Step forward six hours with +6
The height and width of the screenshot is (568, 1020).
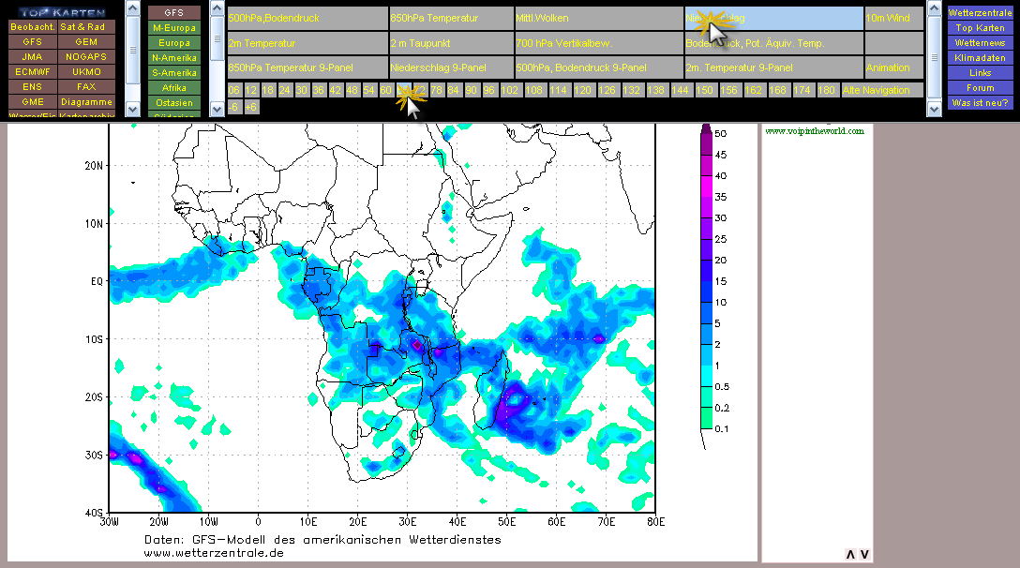click(x=251, y=107)
